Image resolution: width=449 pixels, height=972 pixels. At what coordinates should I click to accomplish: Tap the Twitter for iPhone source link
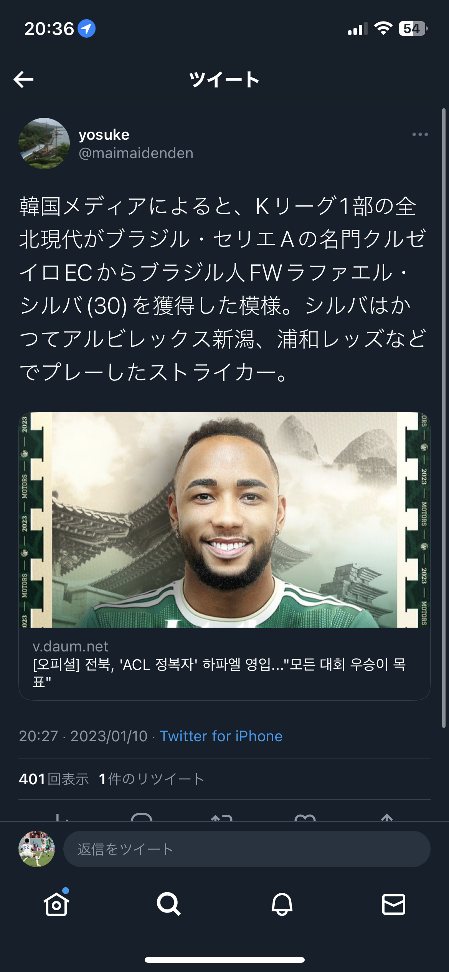(x=221, y=736)
